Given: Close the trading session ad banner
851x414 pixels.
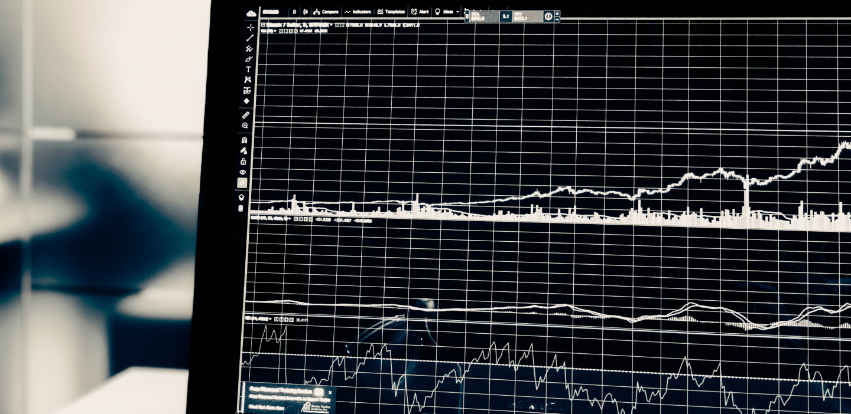Looking at the screenshot, I should click(x=330, y=393).
